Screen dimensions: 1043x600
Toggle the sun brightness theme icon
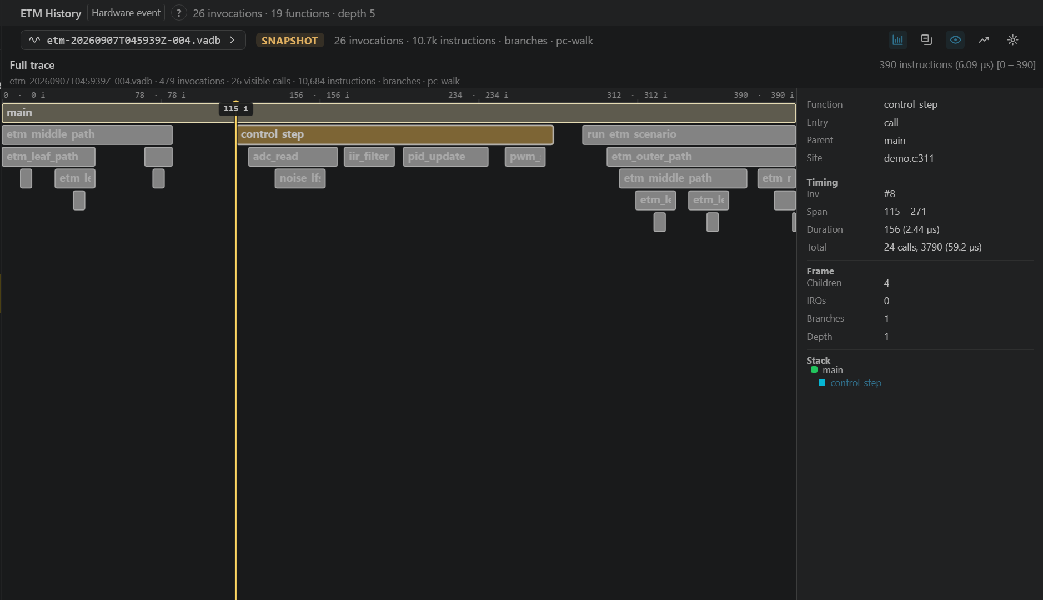pyautogui.click(x=1013, y=40)
